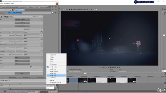Screen dimensions: 166x93
Task: Jump to first keyframe button
Action: tap(10, 92)
